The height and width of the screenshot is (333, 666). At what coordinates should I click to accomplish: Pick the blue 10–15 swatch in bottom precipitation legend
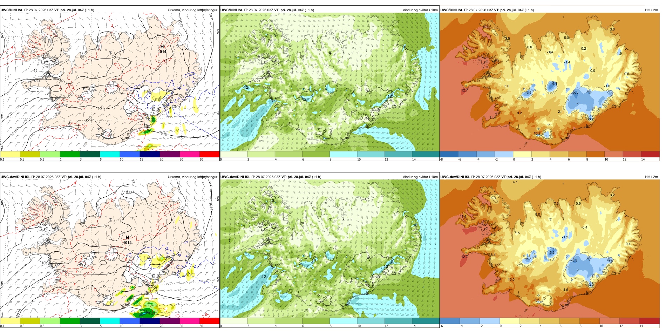(x=130, y=321)
